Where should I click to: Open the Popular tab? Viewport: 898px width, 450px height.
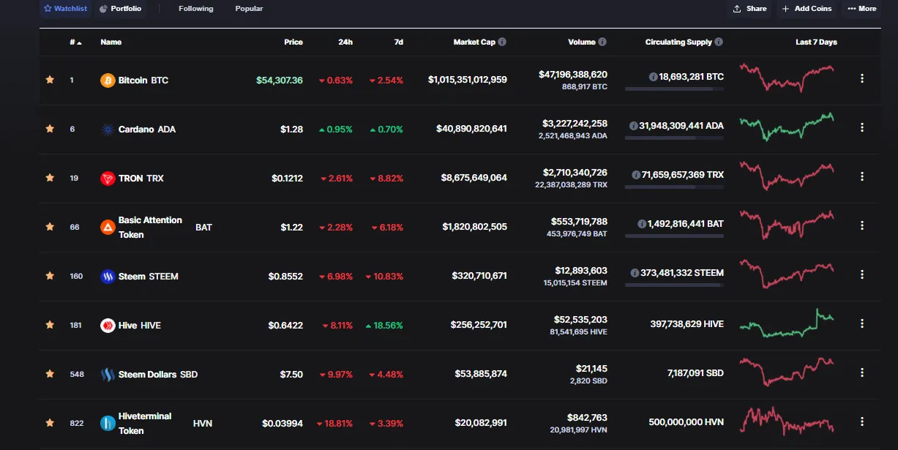click(x=249, y=9)
